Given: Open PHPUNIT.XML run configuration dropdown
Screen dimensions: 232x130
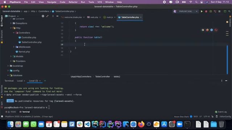Looking at the screenshot, I should pos(186,11).
